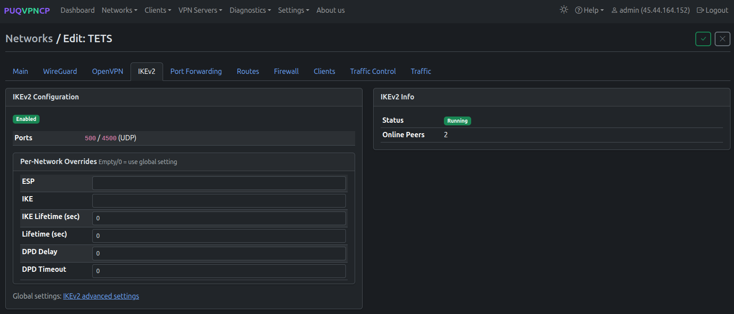This screenshot has height=314, width=734.
Task: Click the IKE Lifetime (sec) input field
Action: 219,218
